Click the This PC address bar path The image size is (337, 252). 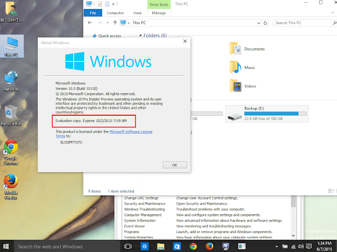[x=139, y=23]
